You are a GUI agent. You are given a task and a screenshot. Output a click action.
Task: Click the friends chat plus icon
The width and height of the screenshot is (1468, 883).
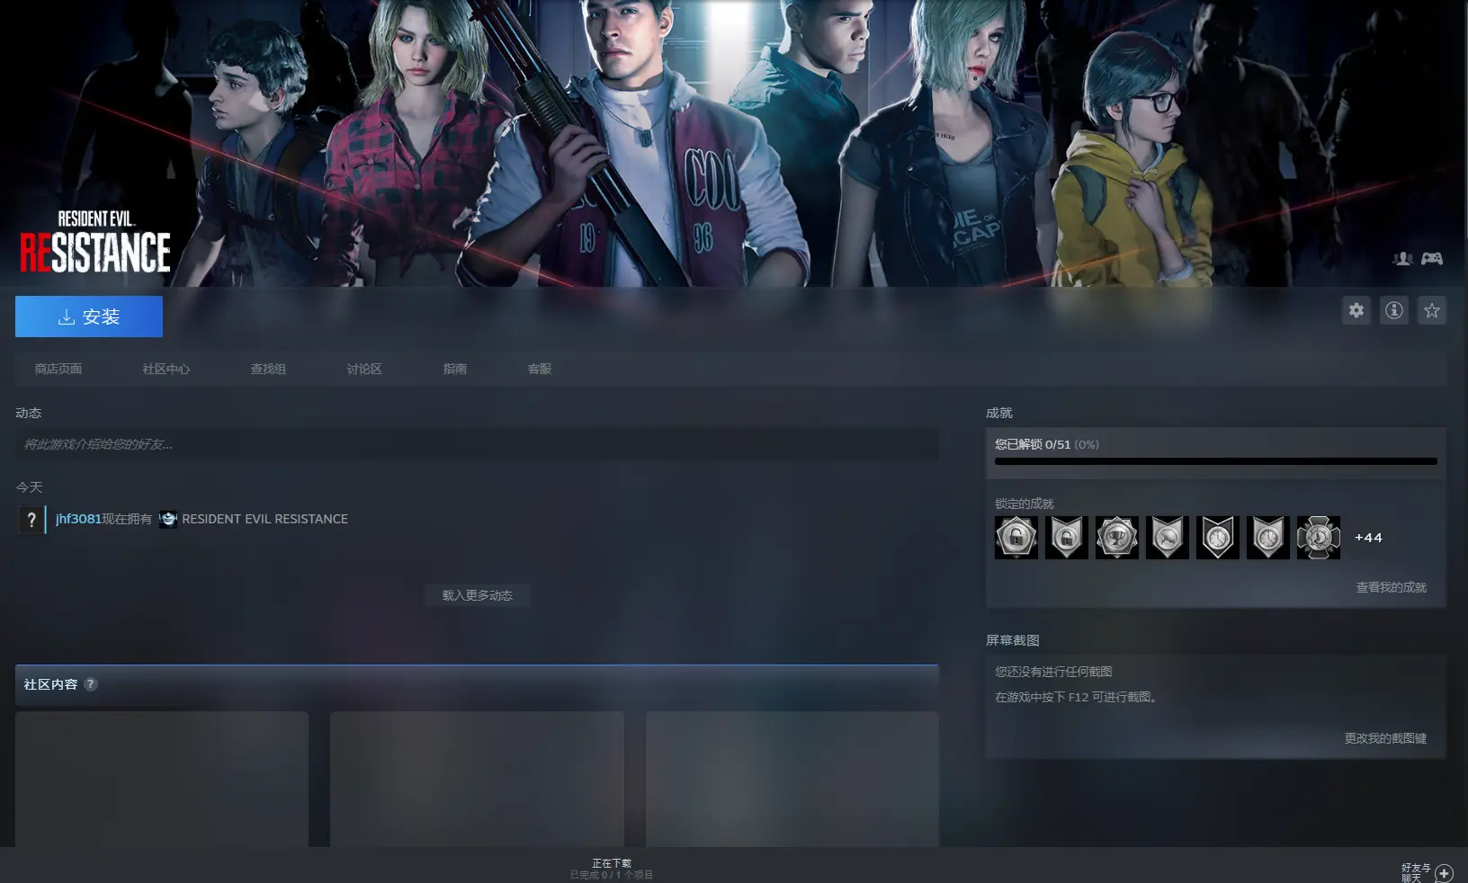1445,873
